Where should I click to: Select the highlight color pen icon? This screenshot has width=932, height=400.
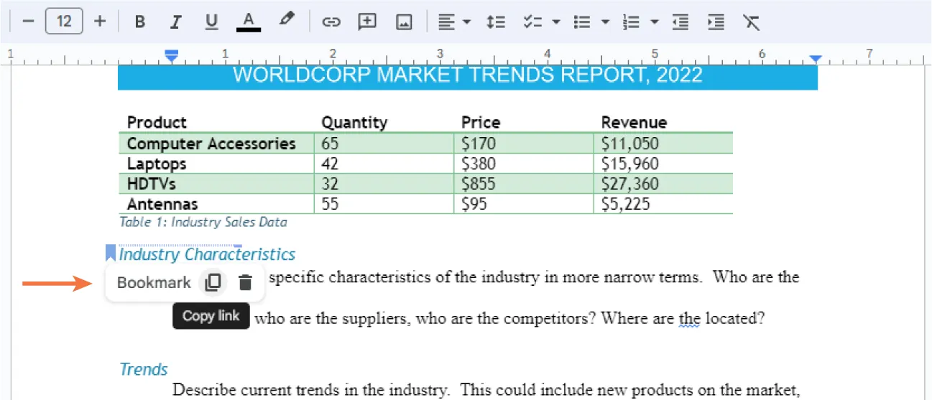click(x=286, y=20)
